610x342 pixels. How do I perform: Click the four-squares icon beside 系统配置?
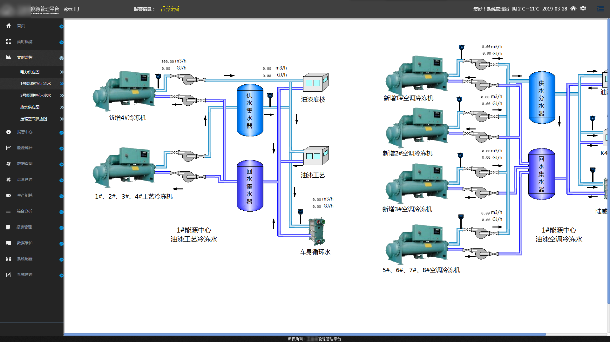click(9, 259)
